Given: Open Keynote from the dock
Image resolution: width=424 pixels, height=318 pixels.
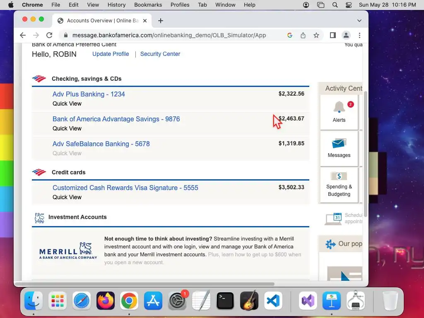Looking at the screenshot, I should coord(332,301).
